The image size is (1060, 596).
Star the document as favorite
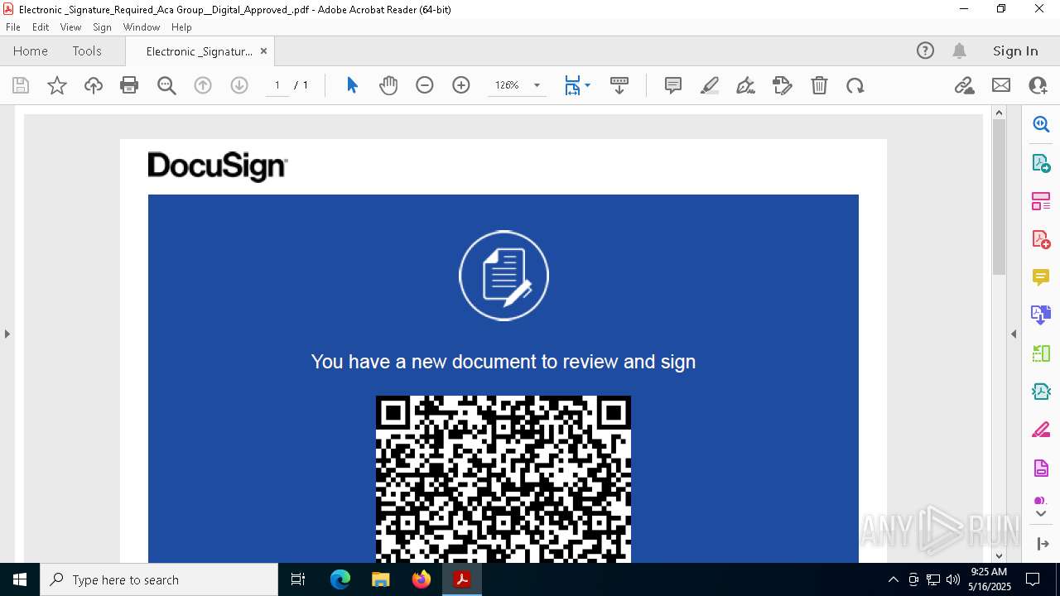coord(57,85)
